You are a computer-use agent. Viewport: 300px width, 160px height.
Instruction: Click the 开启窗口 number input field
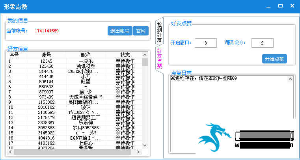[205, 43]
